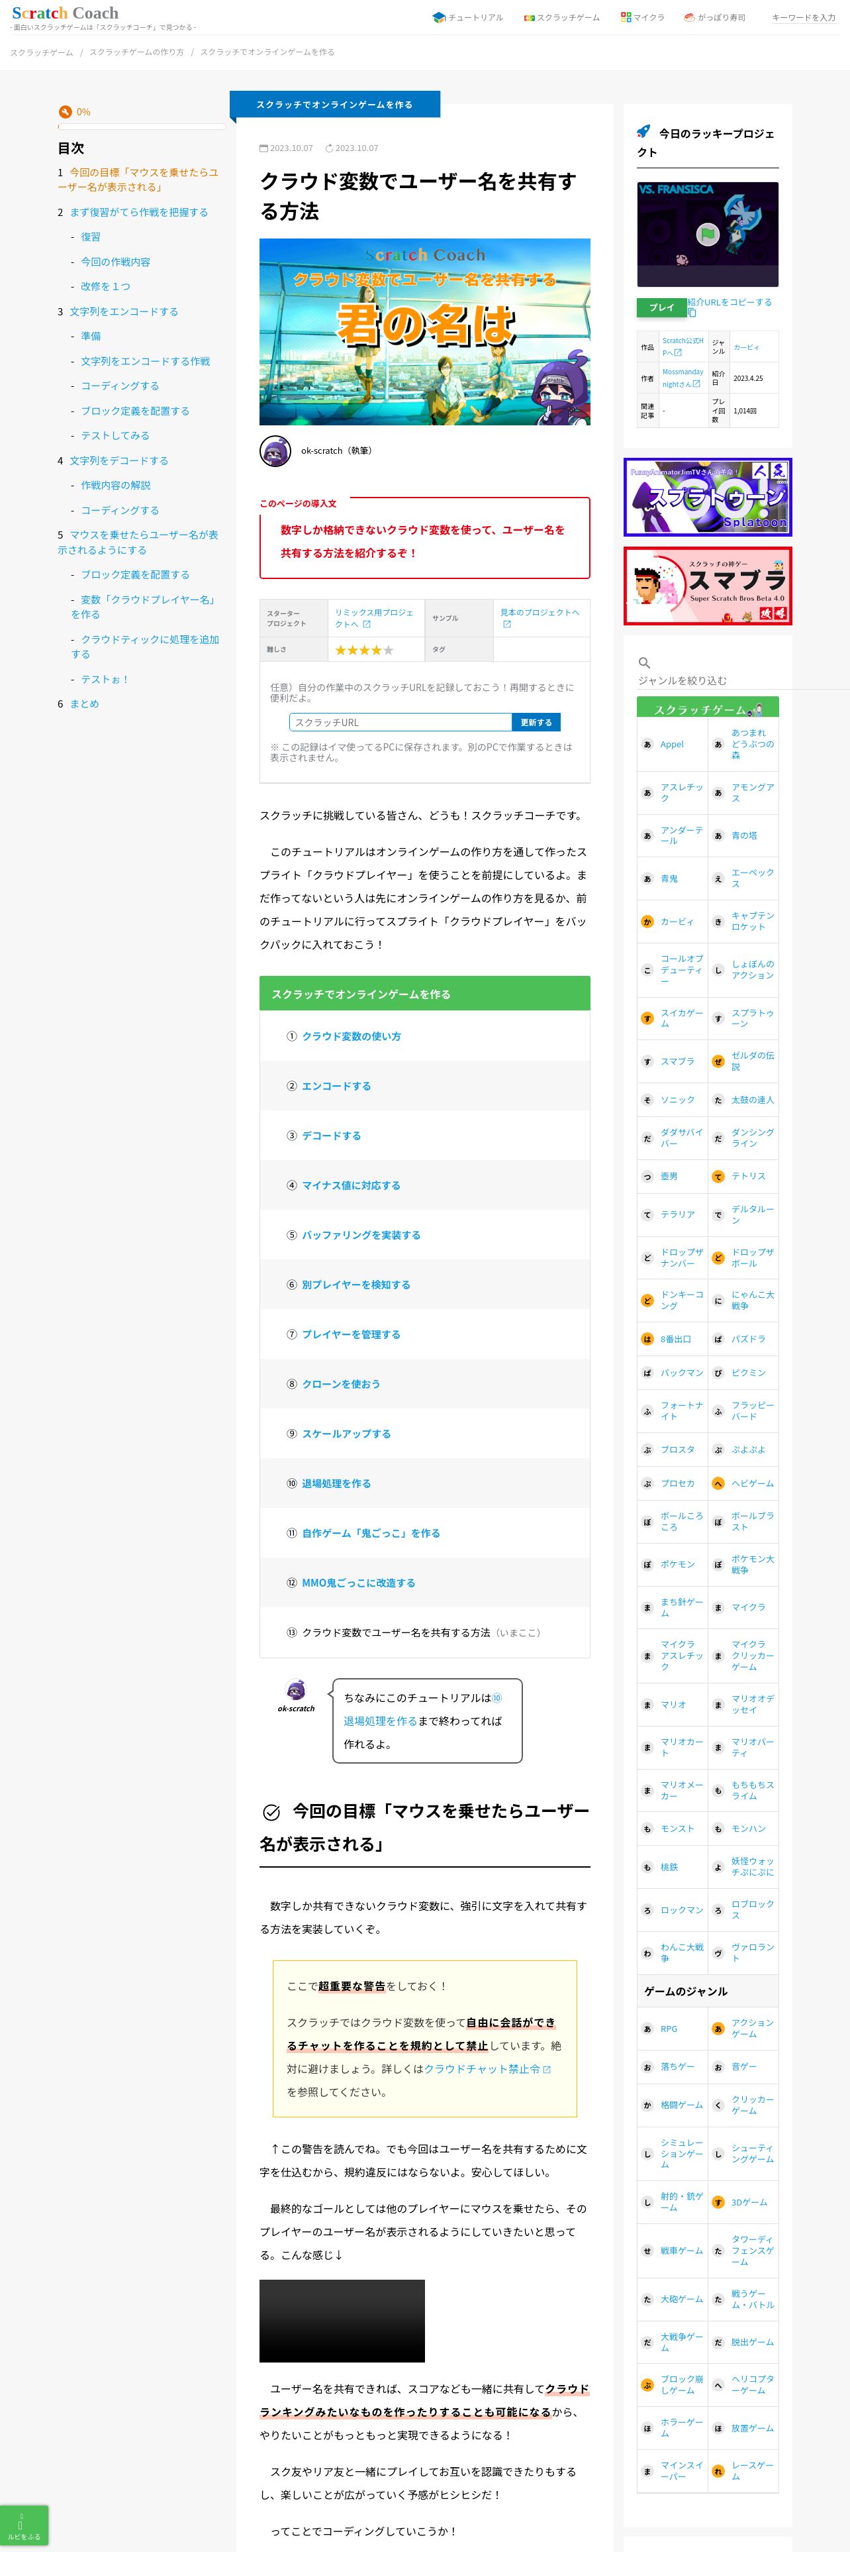Click the rocket icon by 今日のラッキープロジェクト
Screen dimensions: 850x2552
tap(643, 131)
